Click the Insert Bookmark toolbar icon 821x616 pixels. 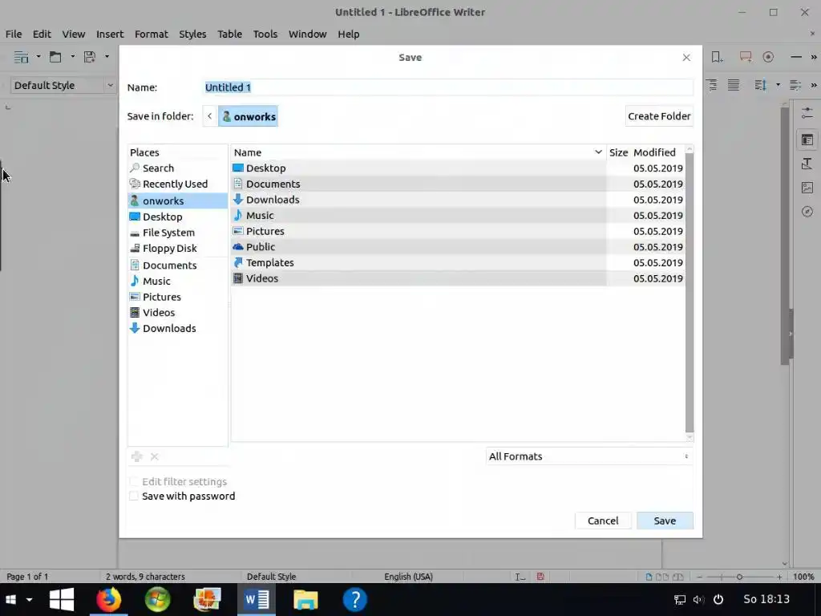pos(717,57)
